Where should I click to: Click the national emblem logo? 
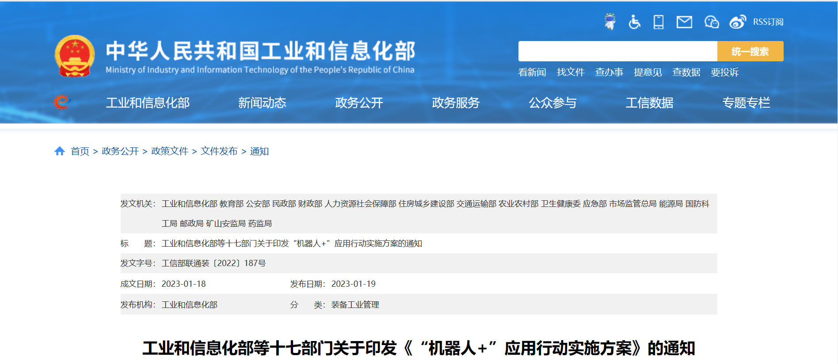[x=75, y=56]
